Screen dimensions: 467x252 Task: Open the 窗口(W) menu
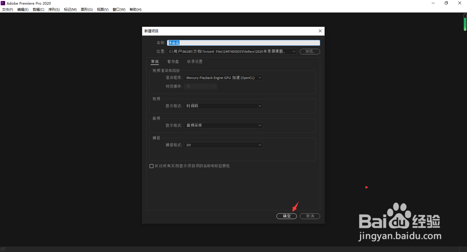(x=119, y=10)
